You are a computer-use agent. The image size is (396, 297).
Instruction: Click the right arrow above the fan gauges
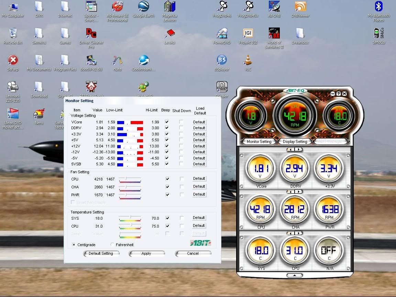click(298, 192)
